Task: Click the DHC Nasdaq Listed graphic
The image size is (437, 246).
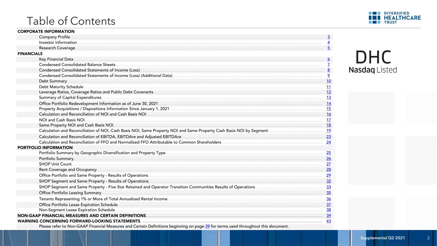Action: click(373, 61)
